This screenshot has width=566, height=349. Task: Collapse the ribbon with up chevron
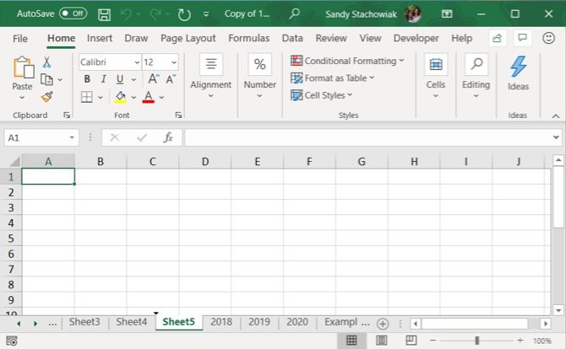tap(556, 116)
